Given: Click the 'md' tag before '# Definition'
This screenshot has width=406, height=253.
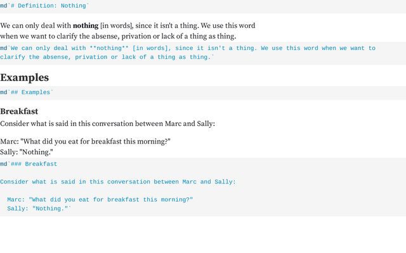Looking at the screenshot, I should point(4,6).
